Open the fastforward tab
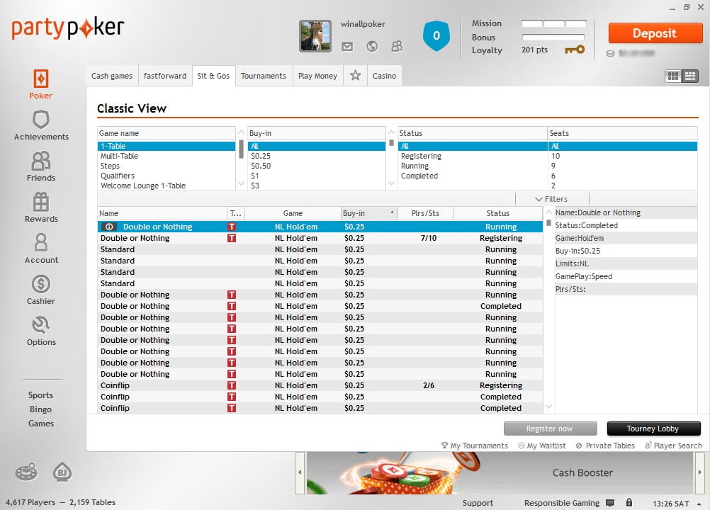This screenshot has height=510, width=710. tap(165, 76)
